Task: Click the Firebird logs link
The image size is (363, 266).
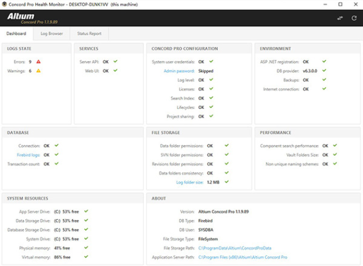Action: click(29, 155)
